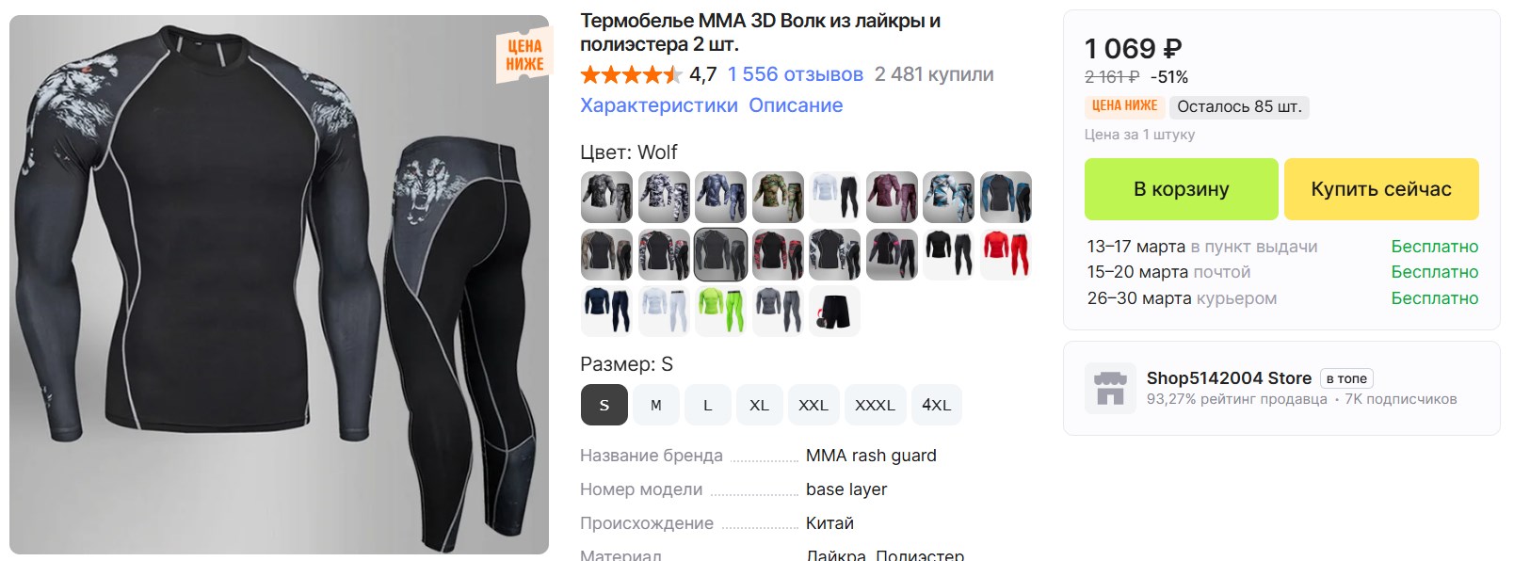The image size is (1514, 561).
Task: Click the orange star rating icons
Action: tap(631, 74)
